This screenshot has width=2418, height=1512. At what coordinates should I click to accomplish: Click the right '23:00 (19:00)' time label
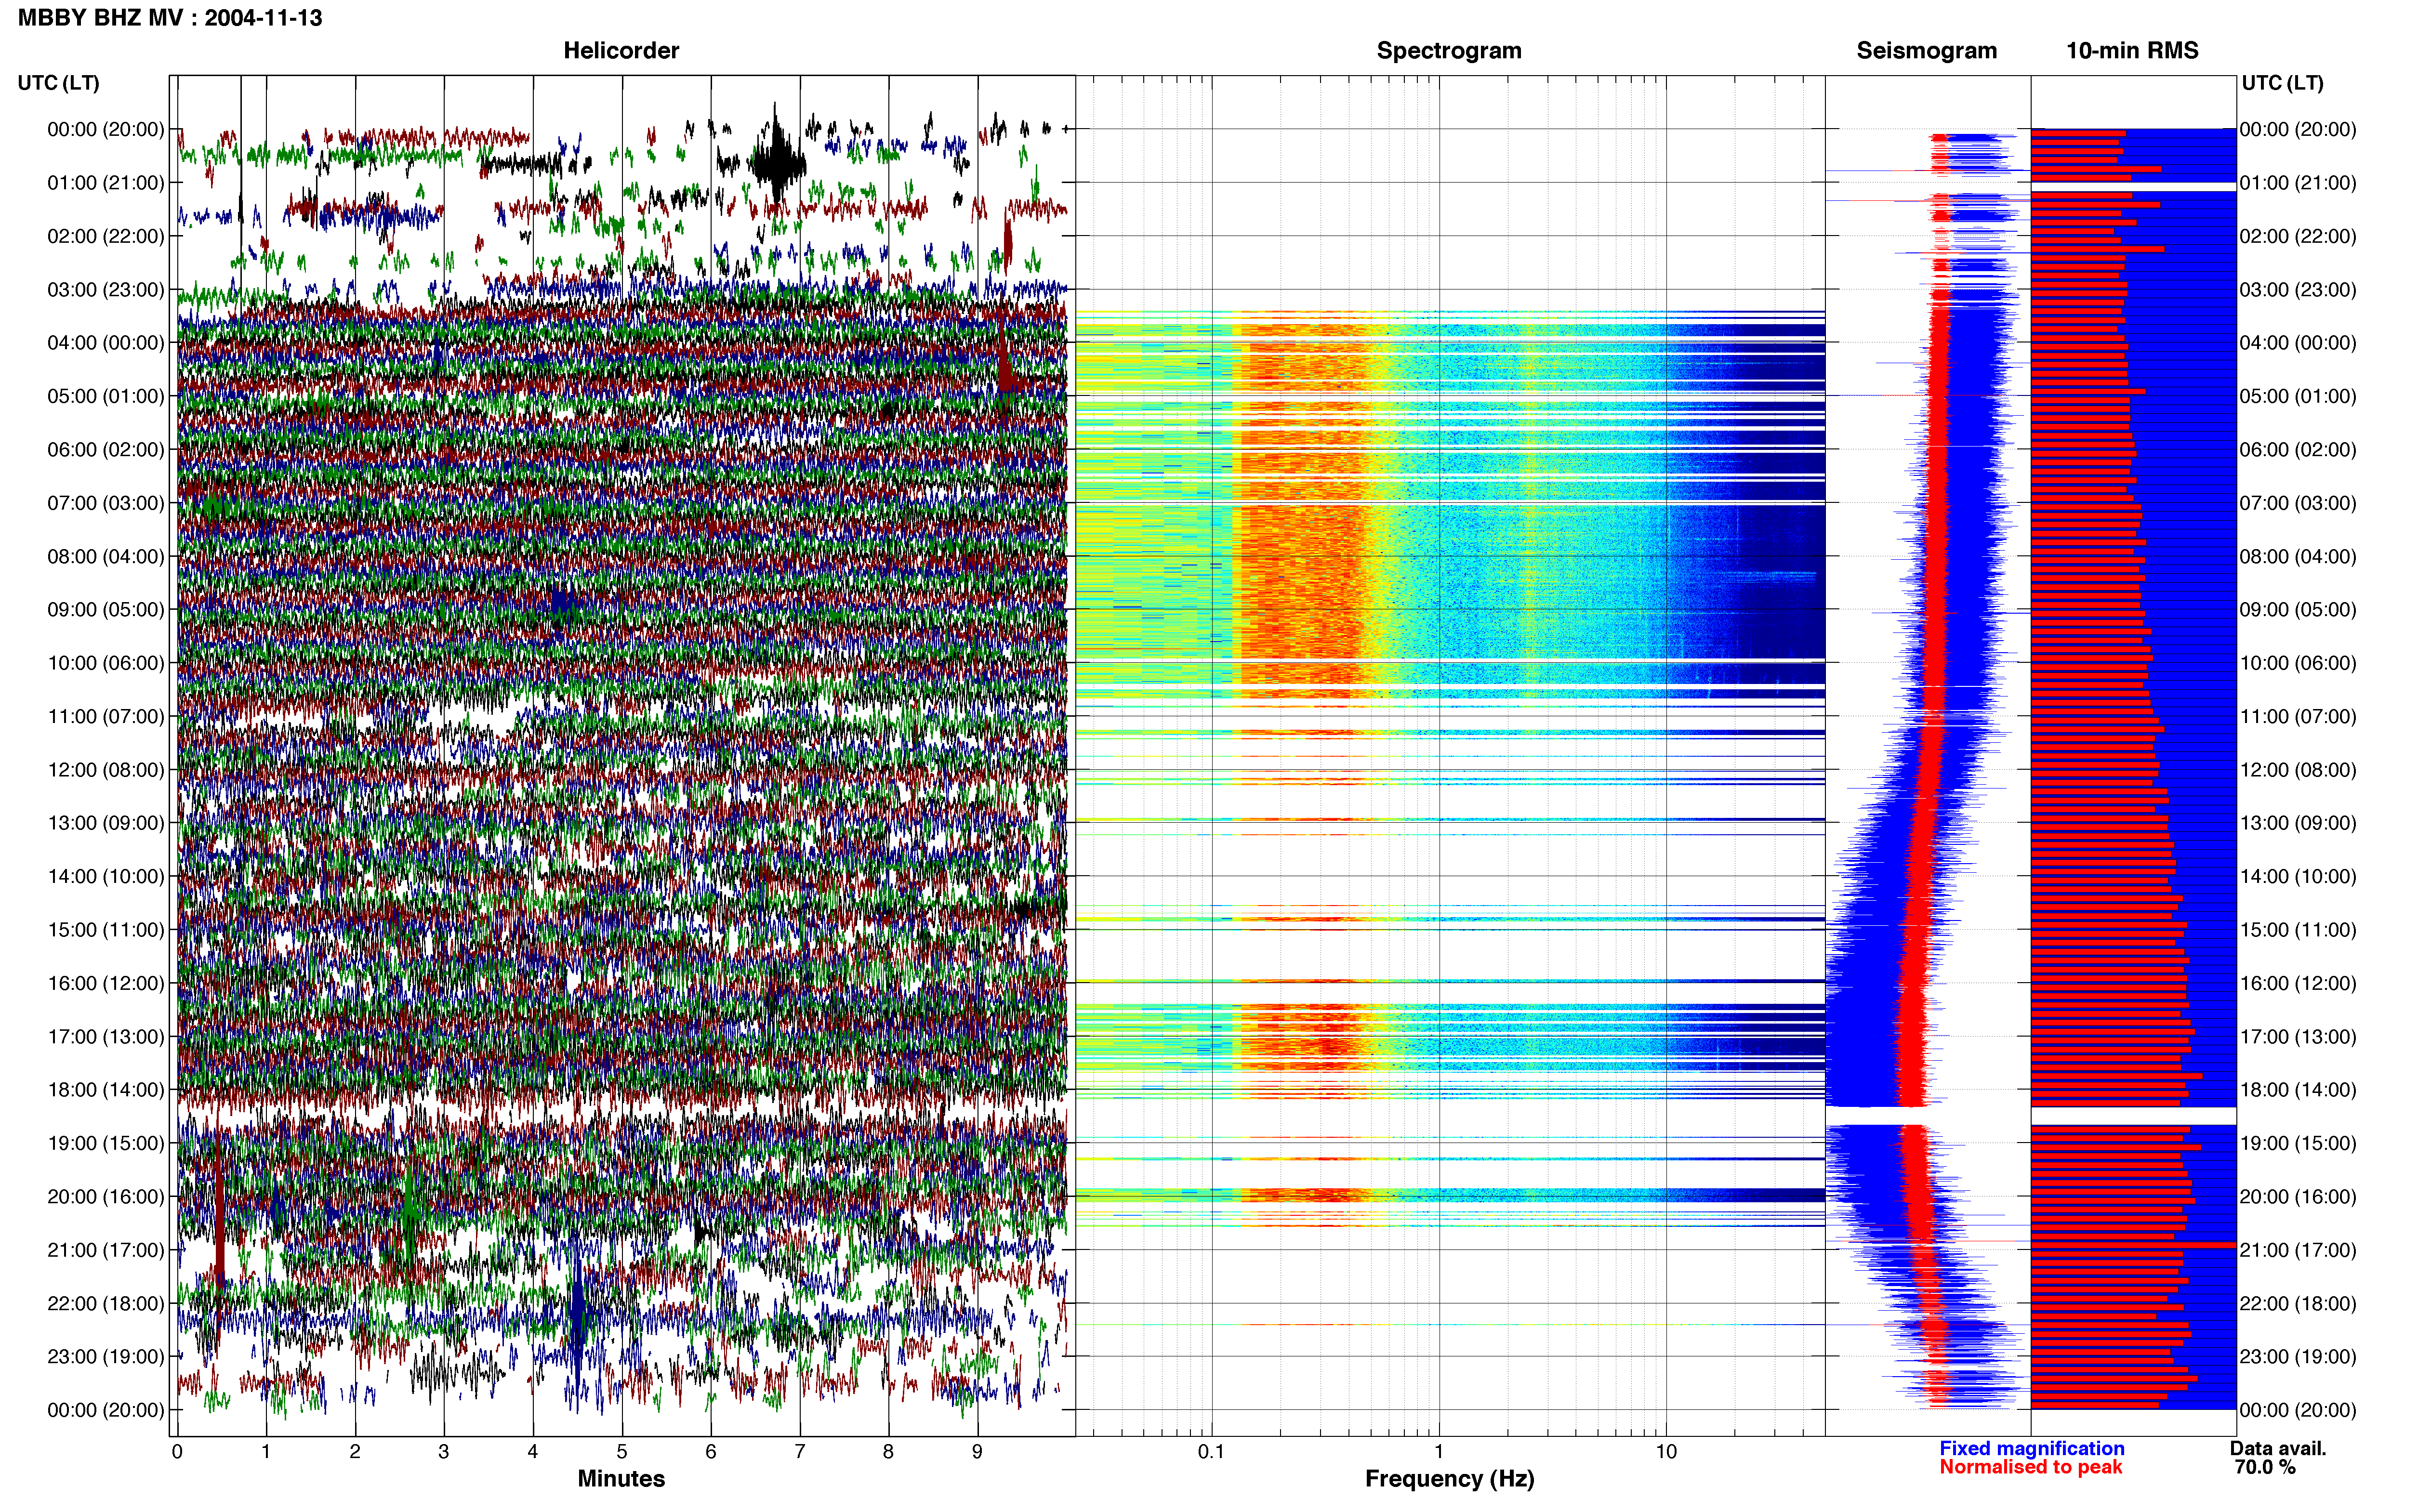[2298, 1357]
